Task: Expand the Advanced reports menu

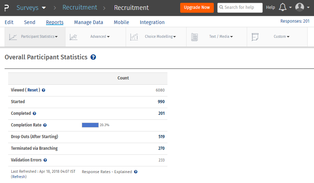Action: pos(100,37)
